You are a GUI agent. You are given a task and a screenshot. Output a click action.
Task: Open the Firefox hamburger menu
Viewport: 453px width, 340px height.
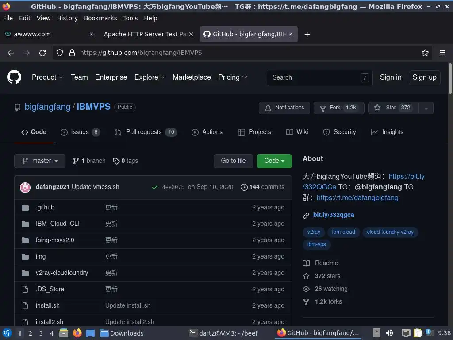[x=442, y=53]
